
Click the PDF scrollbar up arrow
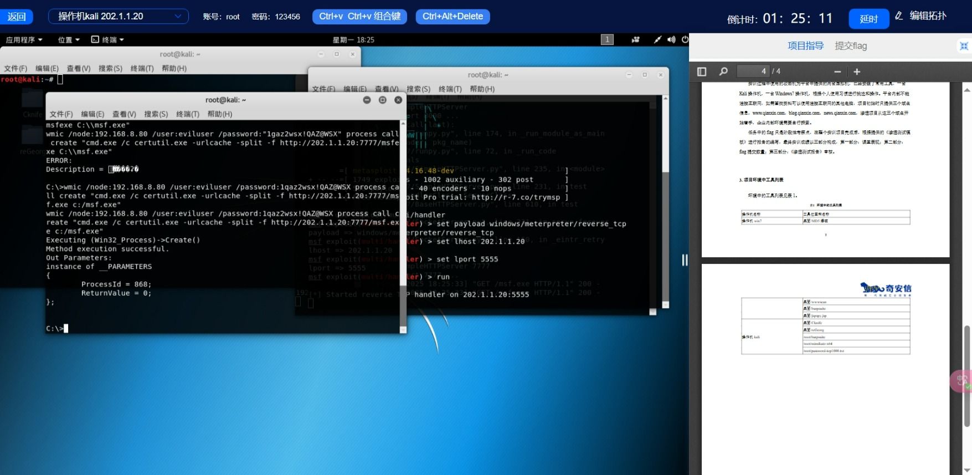(967, 89)
